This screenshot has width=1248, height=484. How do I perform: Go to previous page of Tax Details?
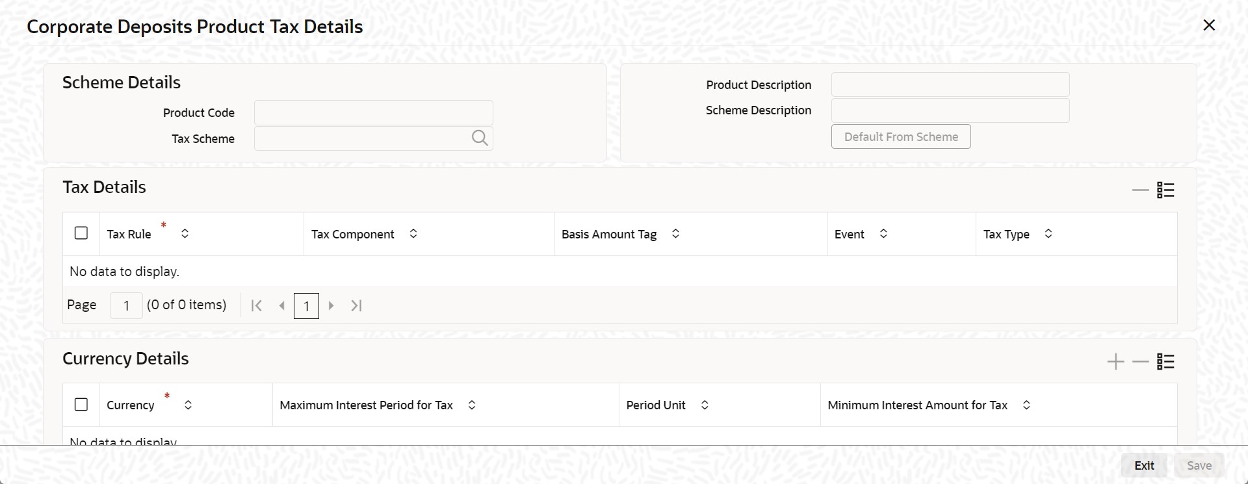(x=281, y=305)
